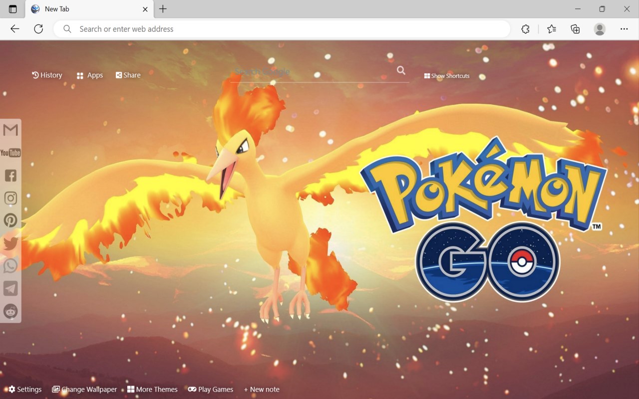Click Change Wallpaper
Screen dimensions: 639x399
(x=84, y=390)
